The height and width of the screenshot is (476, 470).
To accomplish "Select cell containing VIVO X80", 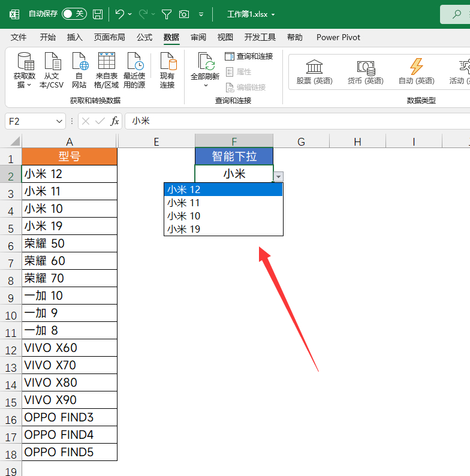I will 70,382.
